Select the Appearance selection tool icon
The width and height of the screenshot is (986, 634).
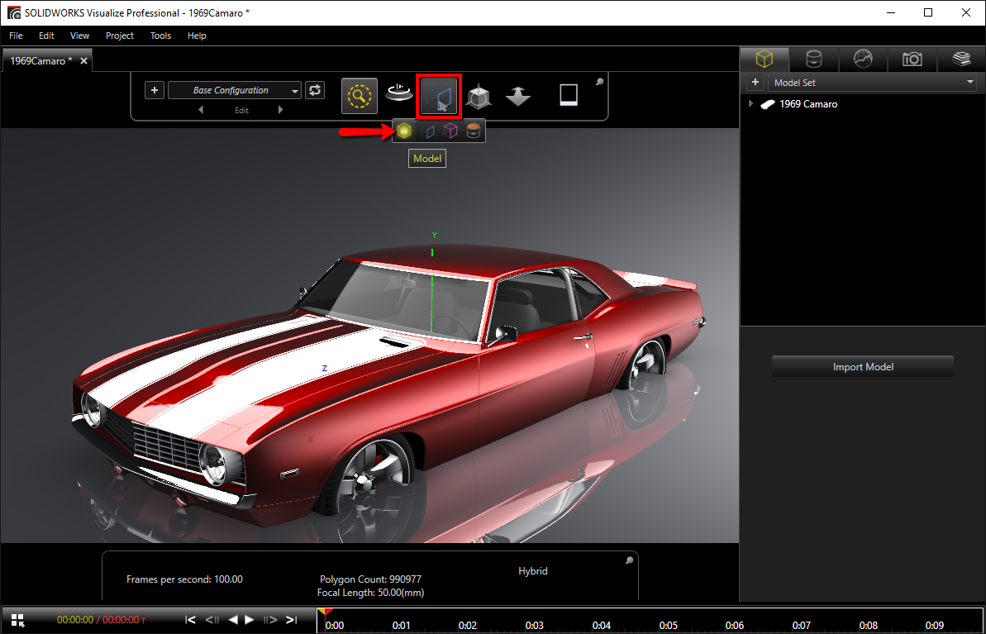pos(473,131)
